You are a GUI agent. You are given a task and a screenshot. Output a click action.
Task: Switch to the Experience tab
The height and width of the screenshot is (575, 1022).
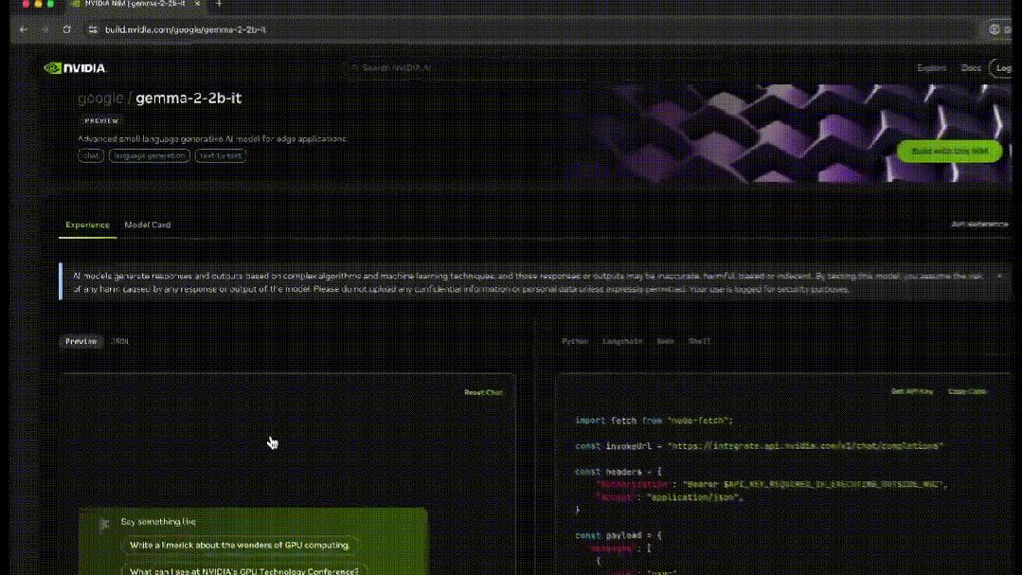[x=87, y=225]
